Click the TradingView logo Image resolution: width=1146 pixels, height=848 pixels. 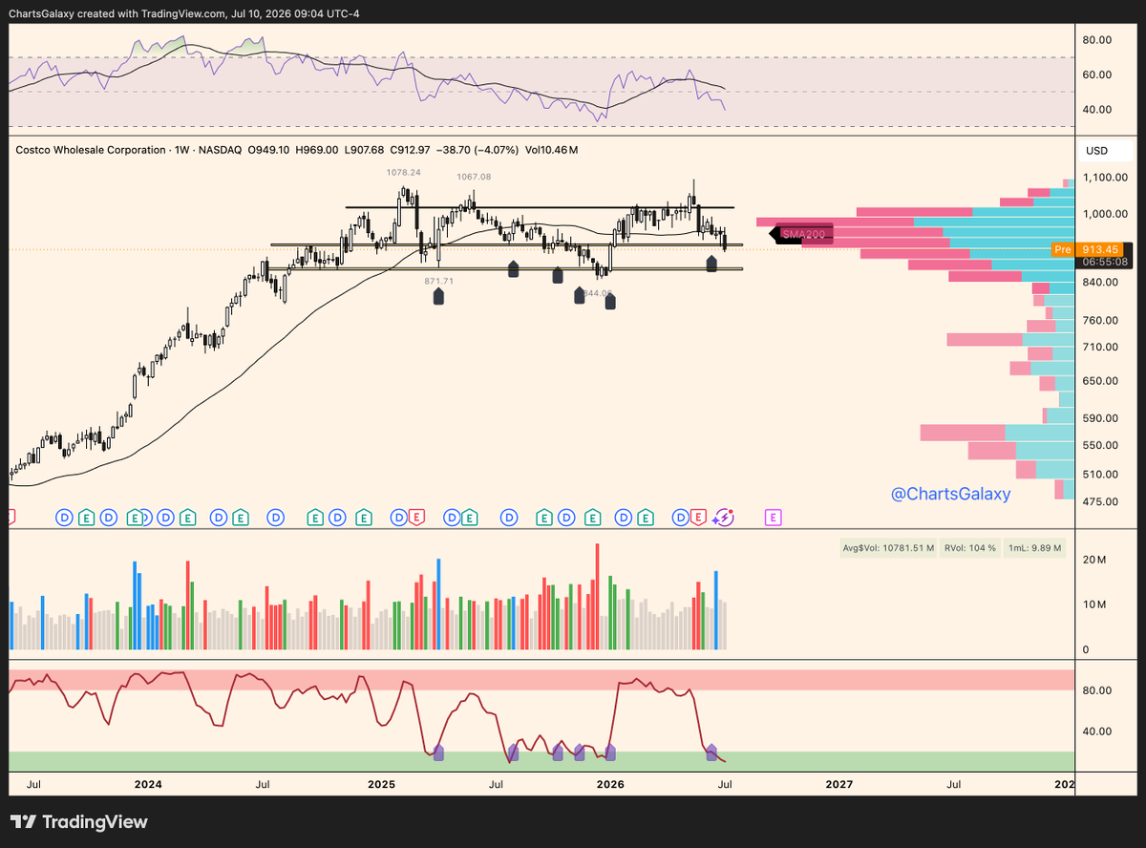pos(79,821)
